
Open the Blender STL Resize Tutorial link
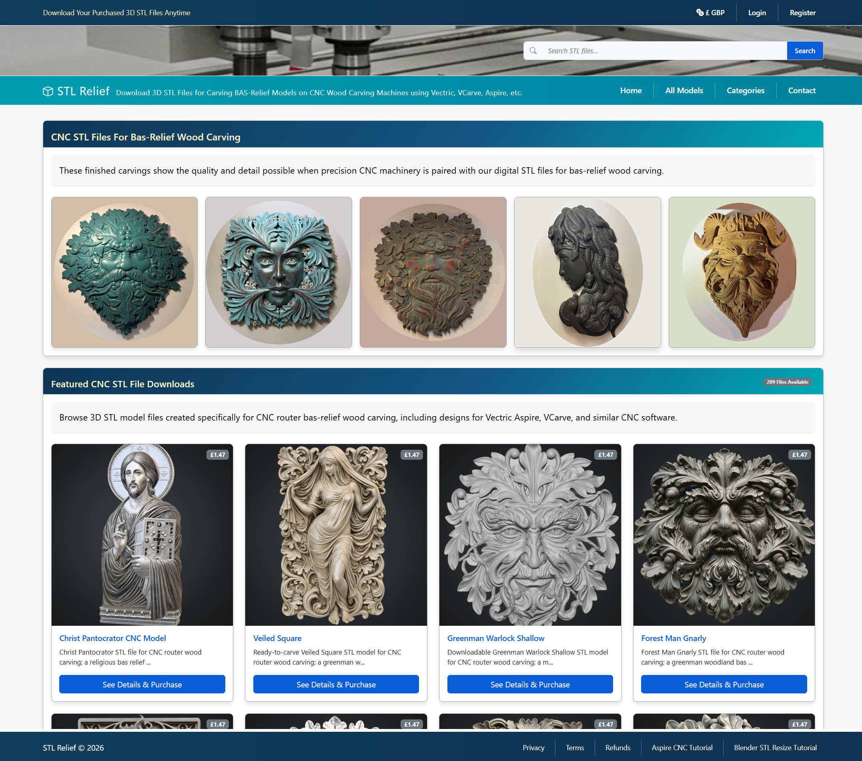click(775, 747)
